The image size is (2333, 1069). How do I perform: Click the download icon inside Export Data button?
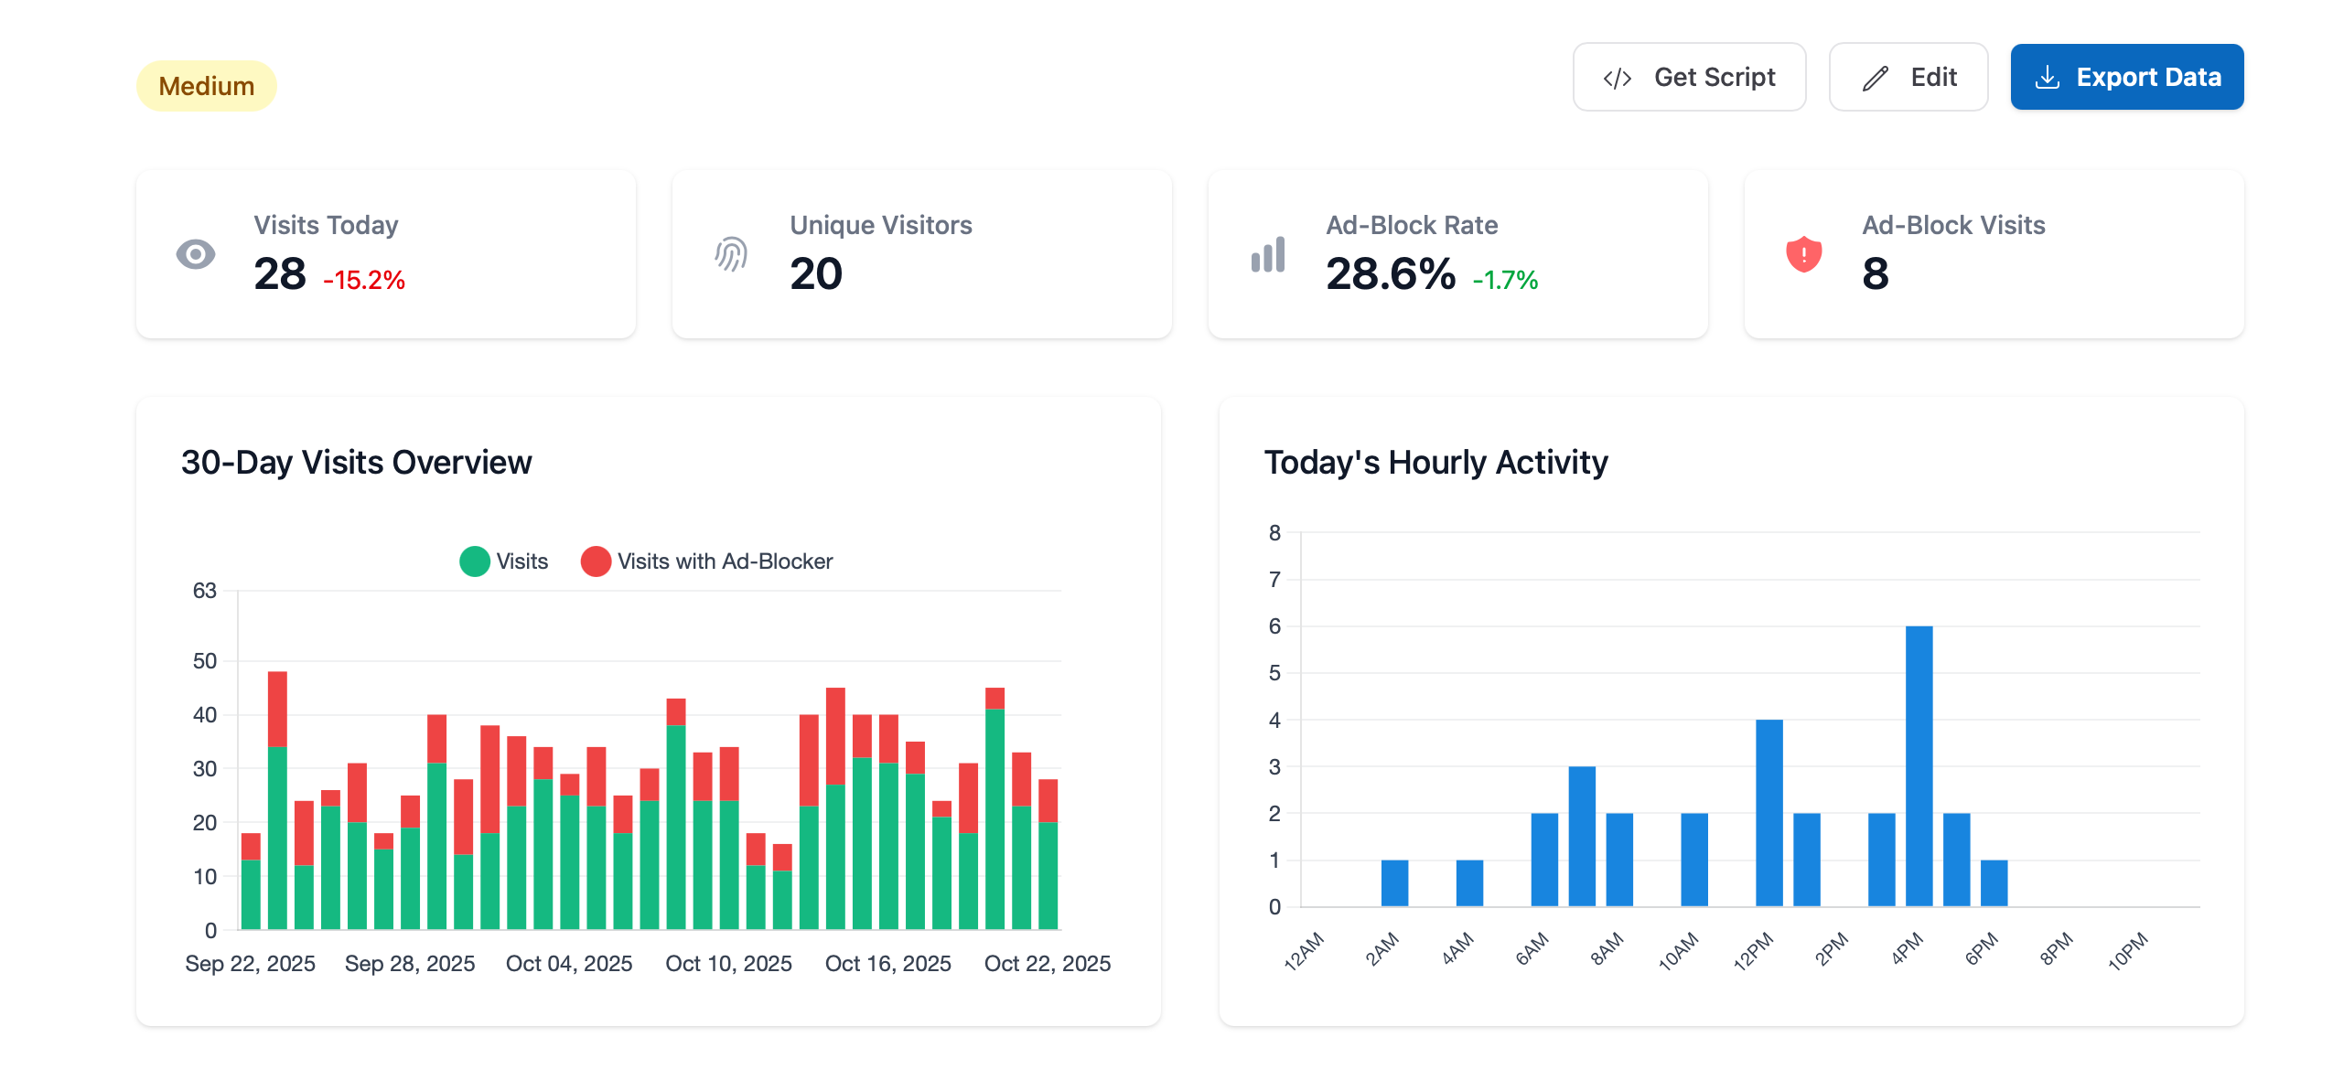(2047, 77)
